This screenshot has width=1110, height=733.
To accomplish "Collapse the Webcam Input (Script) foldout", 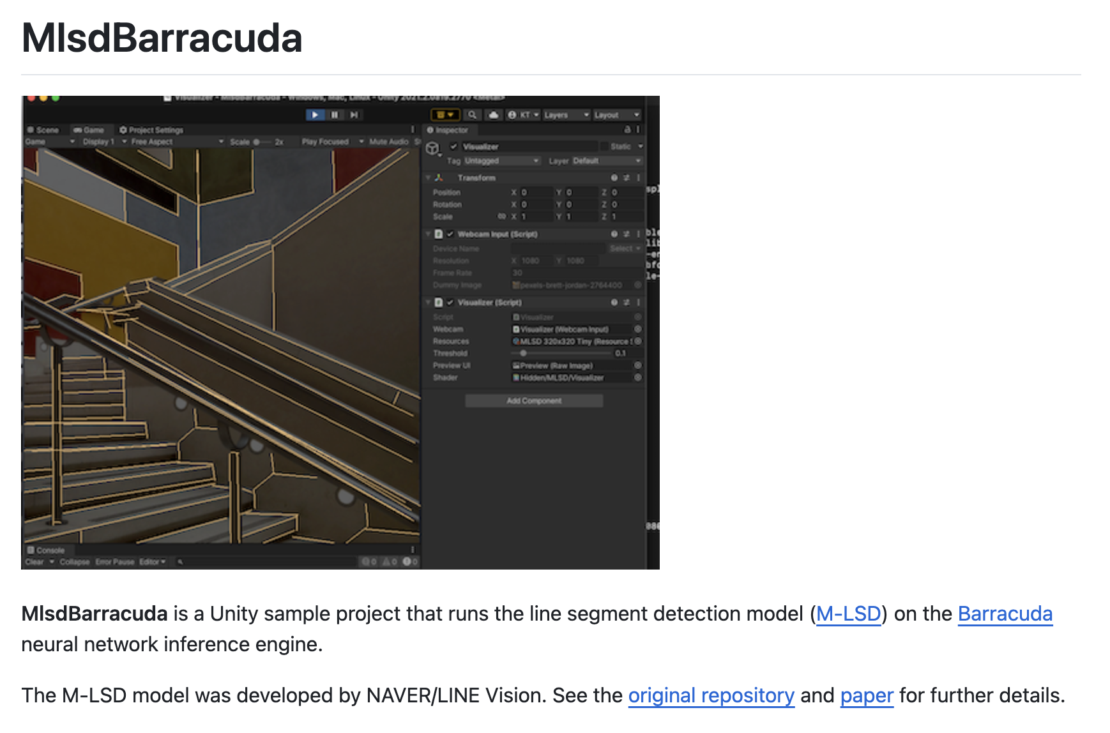I will click(428, 234).
